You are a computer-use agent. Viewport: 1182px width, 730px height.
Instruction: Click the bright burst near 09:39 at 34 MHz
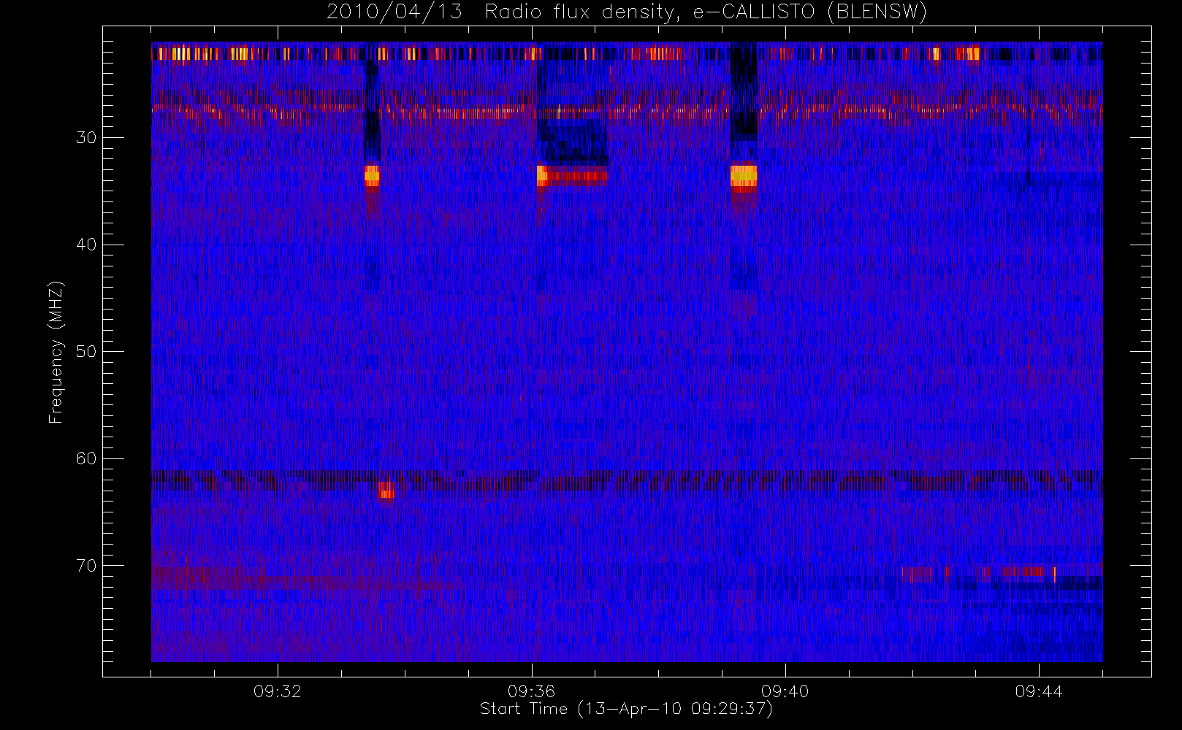click(744, 176)
